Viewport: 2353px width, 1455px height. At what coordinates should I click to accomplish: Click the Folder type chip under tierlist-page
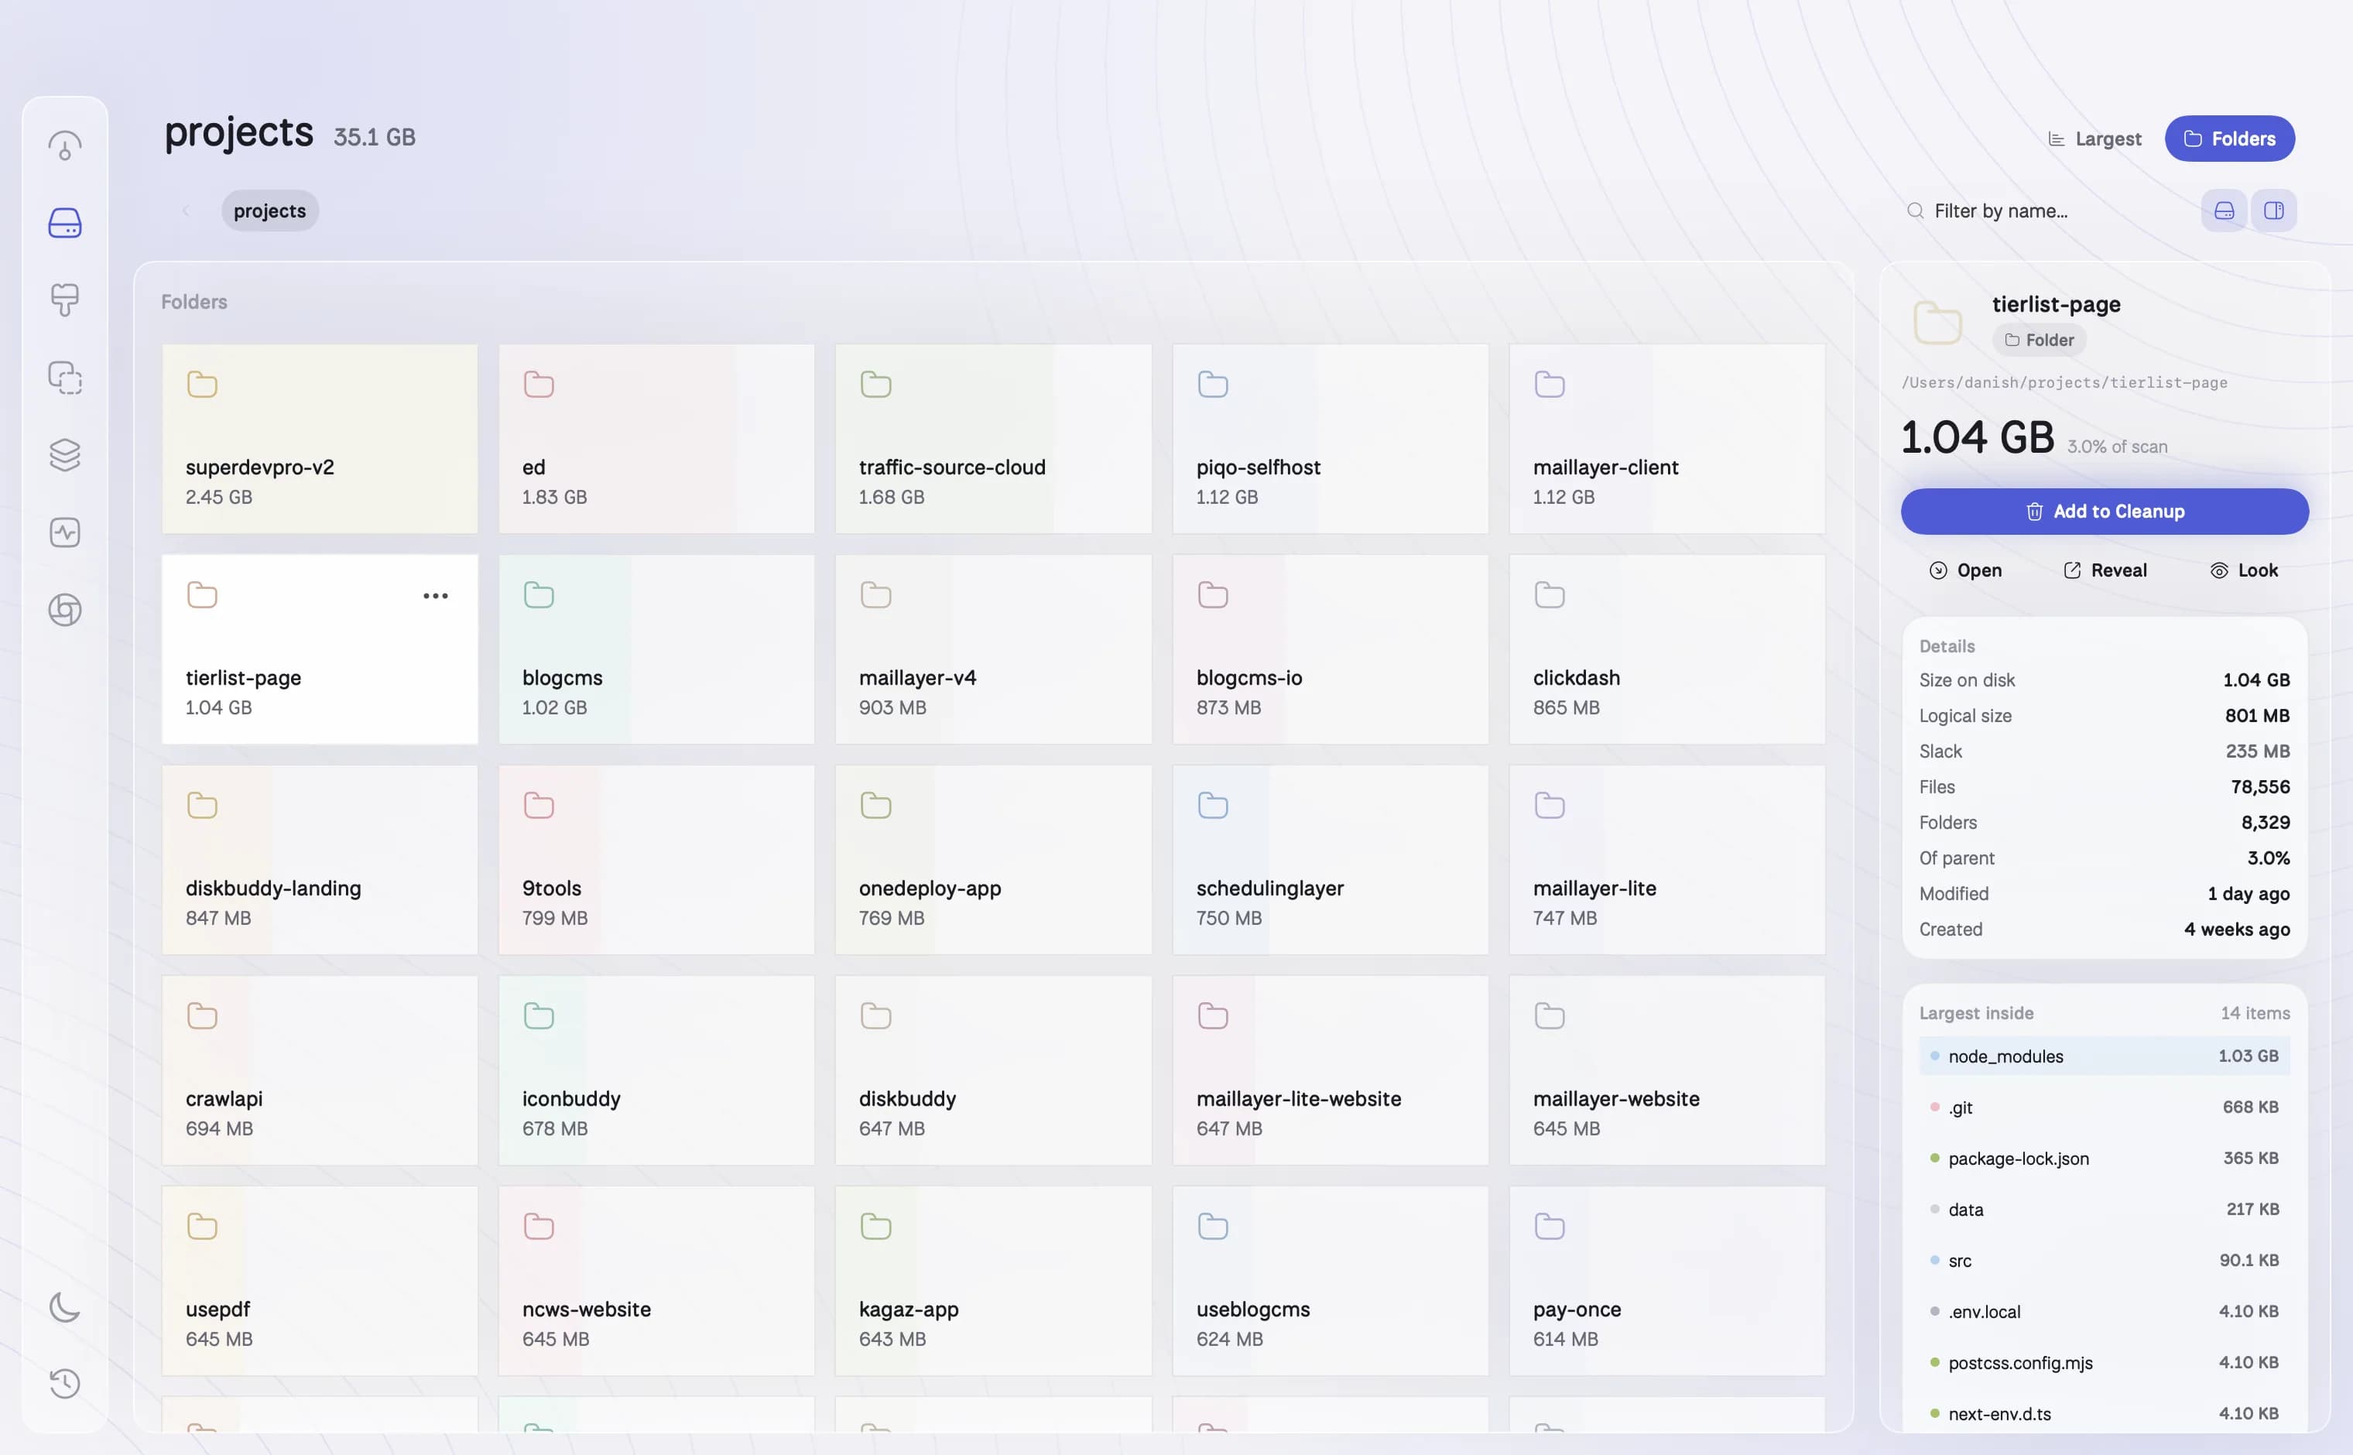pos(2038,340)
